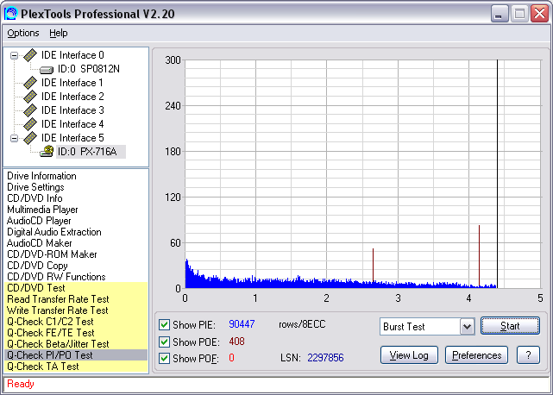Click the PX-716A optical drive icon
Screen dimensions: 553x395
47,151
